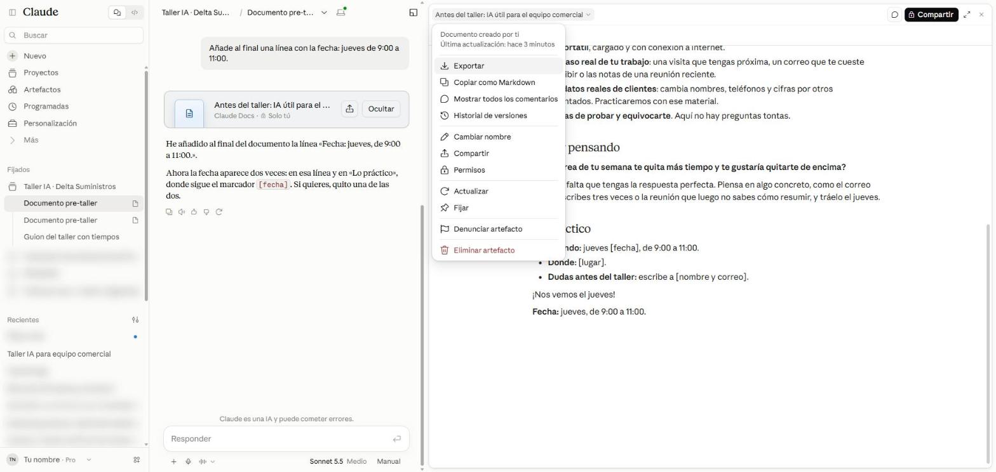This screenshot has height=472, width=996.
Task: Select Eliminar artefacto
Action: pos(499,250)
